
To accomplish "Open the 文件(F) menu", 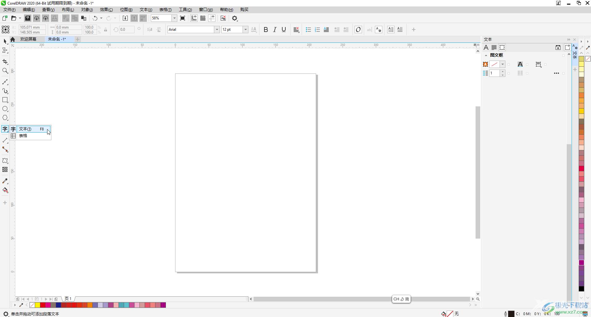I will coord(9,10).
